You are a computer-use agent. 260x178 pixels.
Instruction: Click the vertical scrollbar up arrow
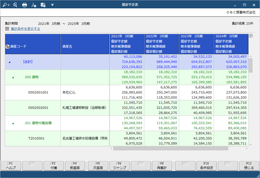tap(251, 57)
